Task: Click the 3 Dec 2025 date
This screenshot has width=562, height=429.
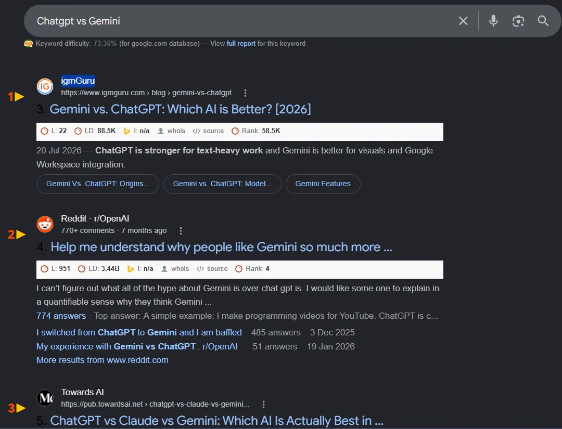Action: (x=332, y=333)
